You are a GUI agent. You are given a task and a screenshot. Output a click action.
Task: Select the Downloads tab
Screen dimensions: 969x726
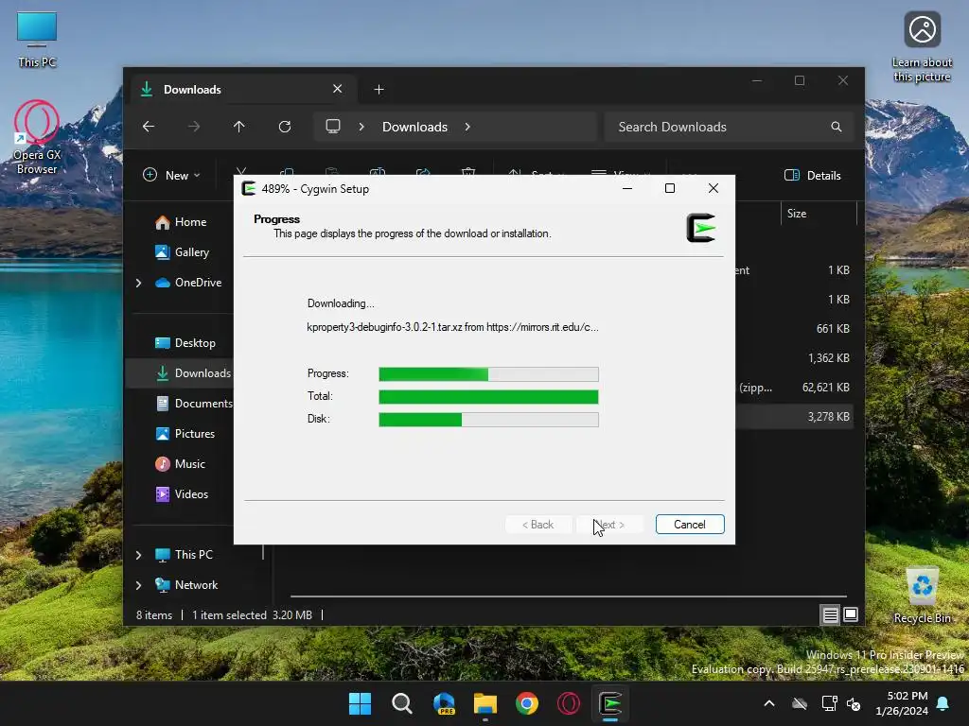tap(241, 90)
